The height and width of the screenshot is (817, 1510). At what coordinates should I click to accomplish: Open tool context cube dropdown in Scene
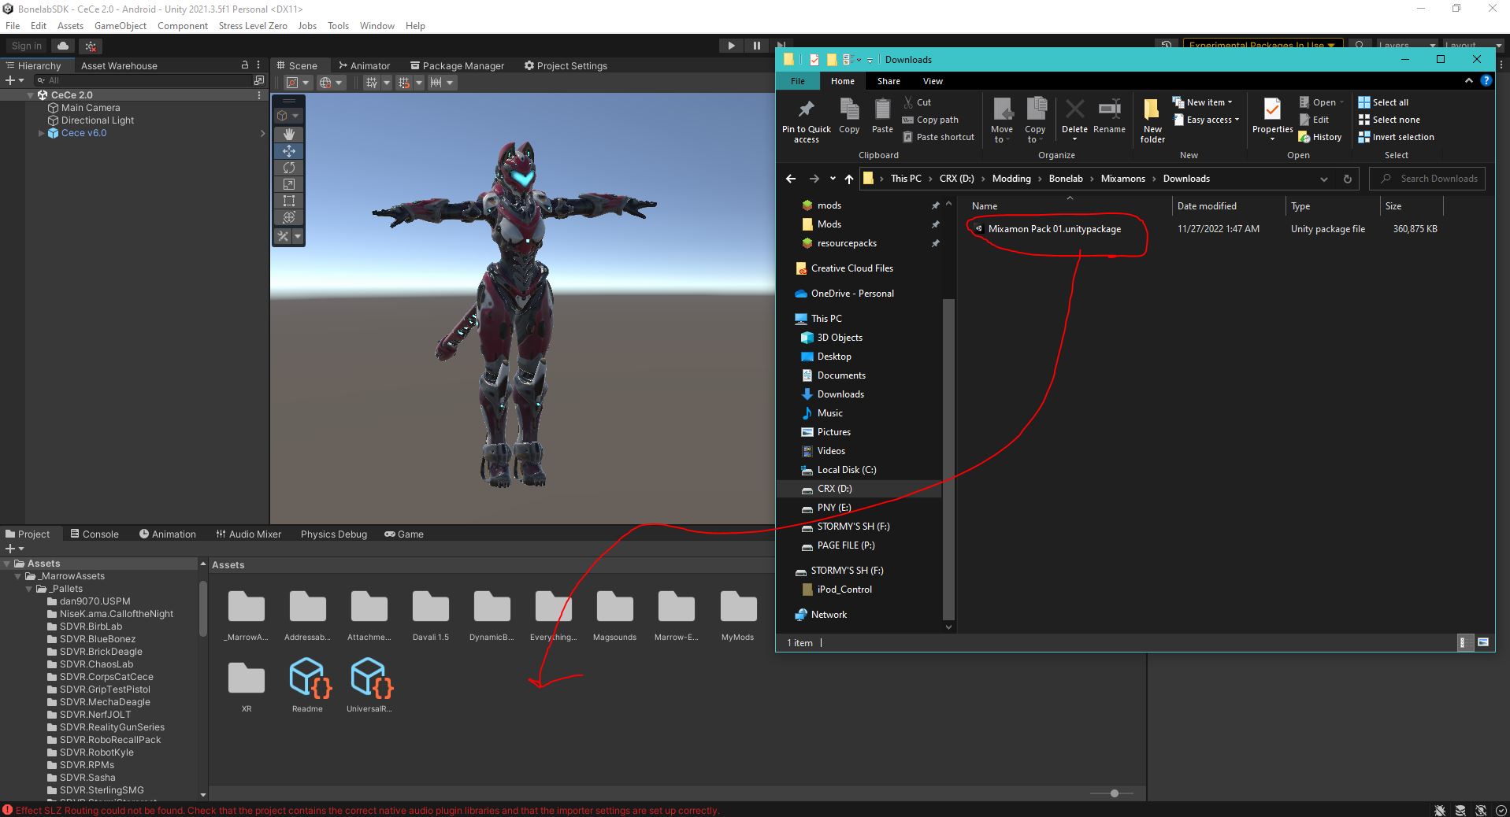point(288,116)
